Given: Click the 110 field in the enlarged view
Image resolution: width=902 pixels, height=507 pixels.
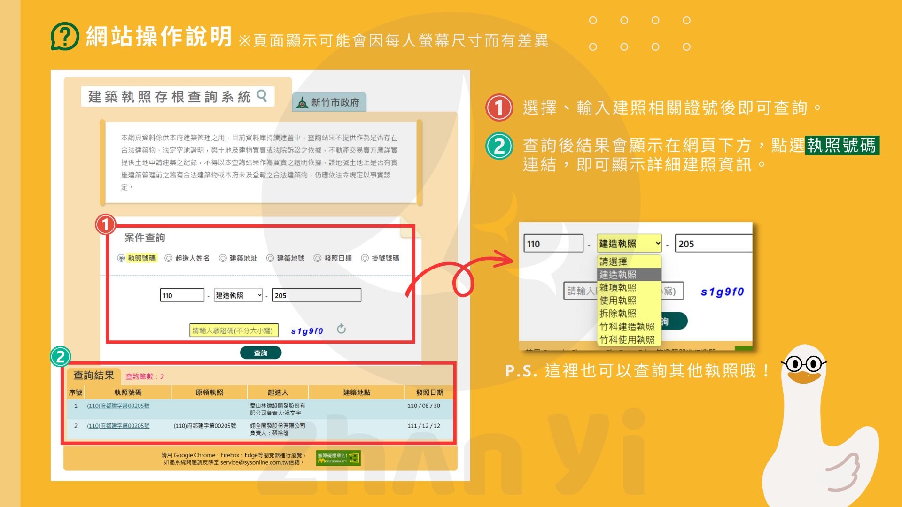Looking at the screenshot, I should (x=553, y=244).
